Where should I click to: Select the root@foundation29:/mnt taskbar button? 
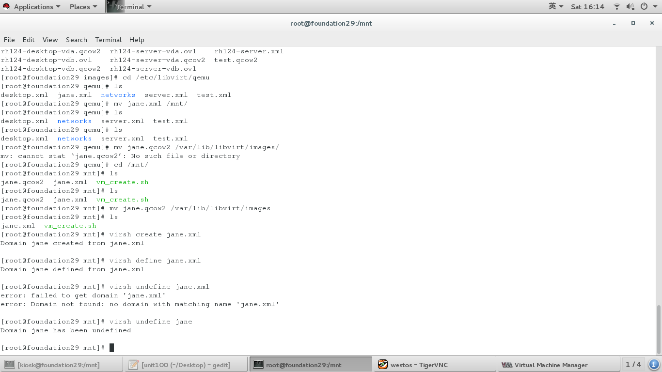(311, 365)
